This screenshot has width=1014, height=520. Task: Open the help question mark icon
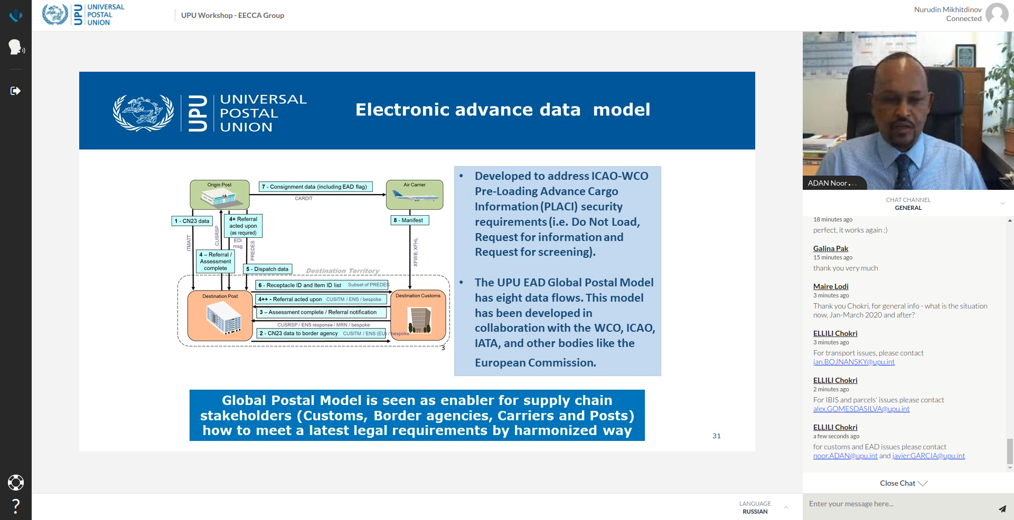(16, 506)
